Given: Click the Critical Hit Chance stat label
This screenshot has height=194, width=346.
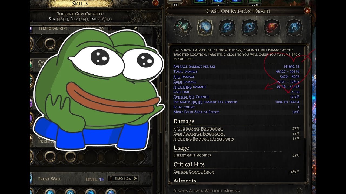Looking at the screenshot, I should (x=191, y=97).
